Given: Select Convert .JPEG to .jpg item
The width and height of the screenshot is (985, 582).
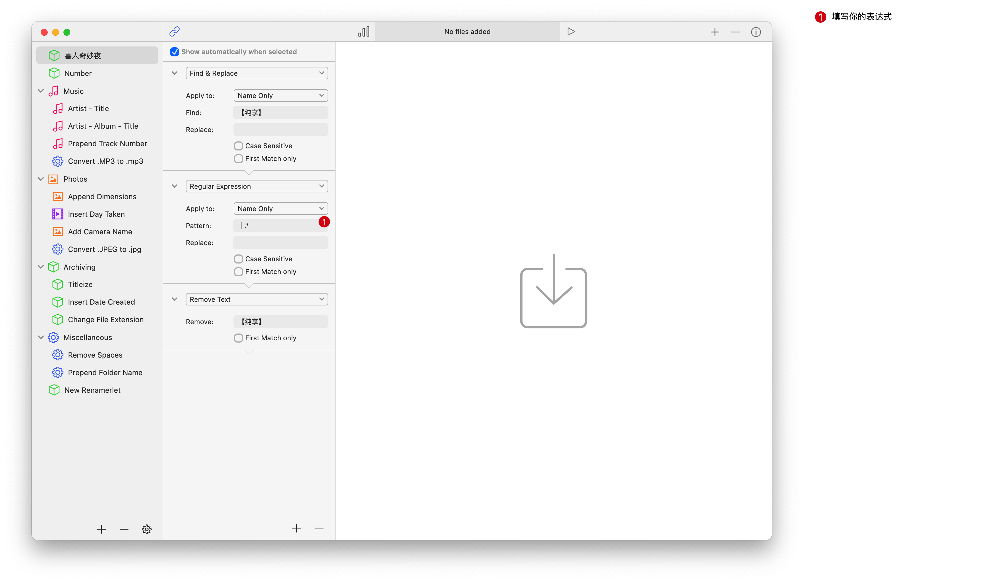Looking at the screenshot, I should (x=104, y=249).
